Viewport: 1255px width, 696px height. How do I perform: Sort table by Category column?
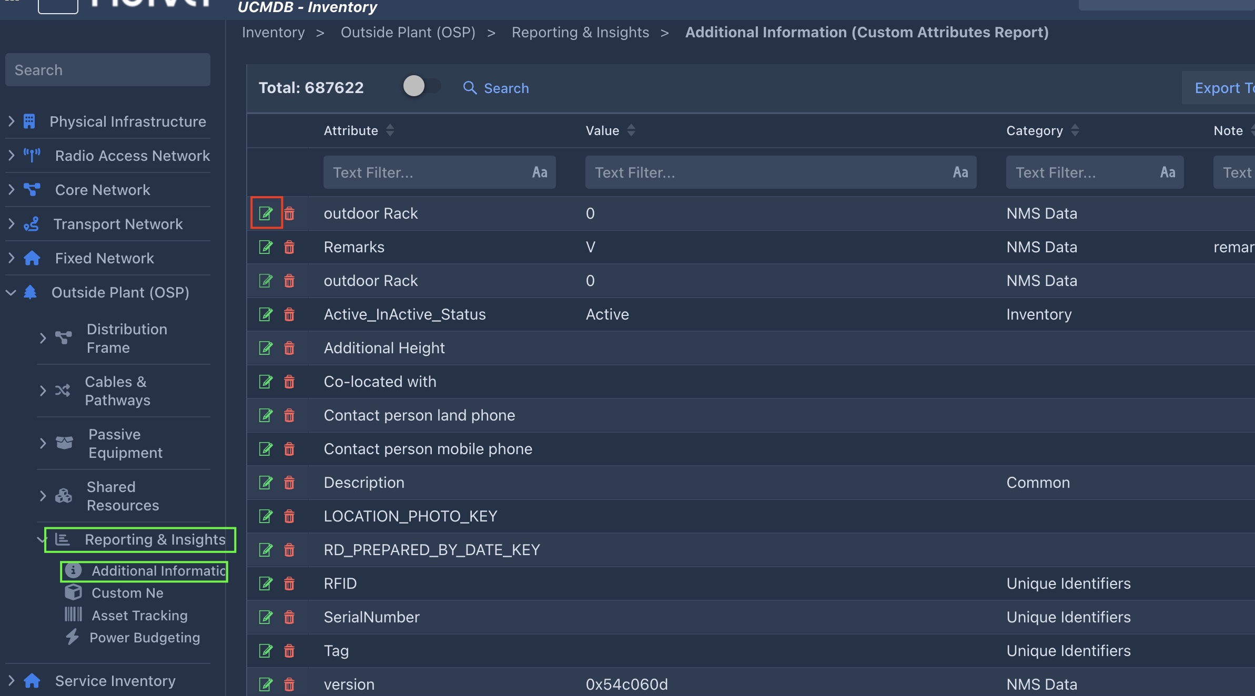[x=1075, y=130]
